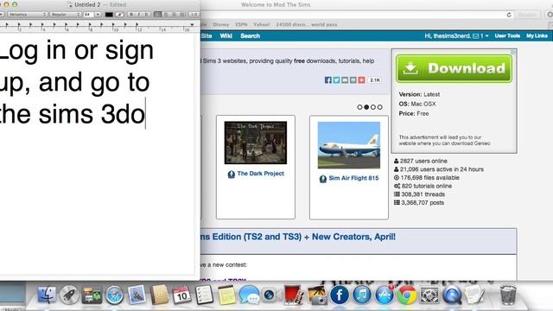Open The Dark Project thumbnail image

pyautogui.click(x=256, y=143)
